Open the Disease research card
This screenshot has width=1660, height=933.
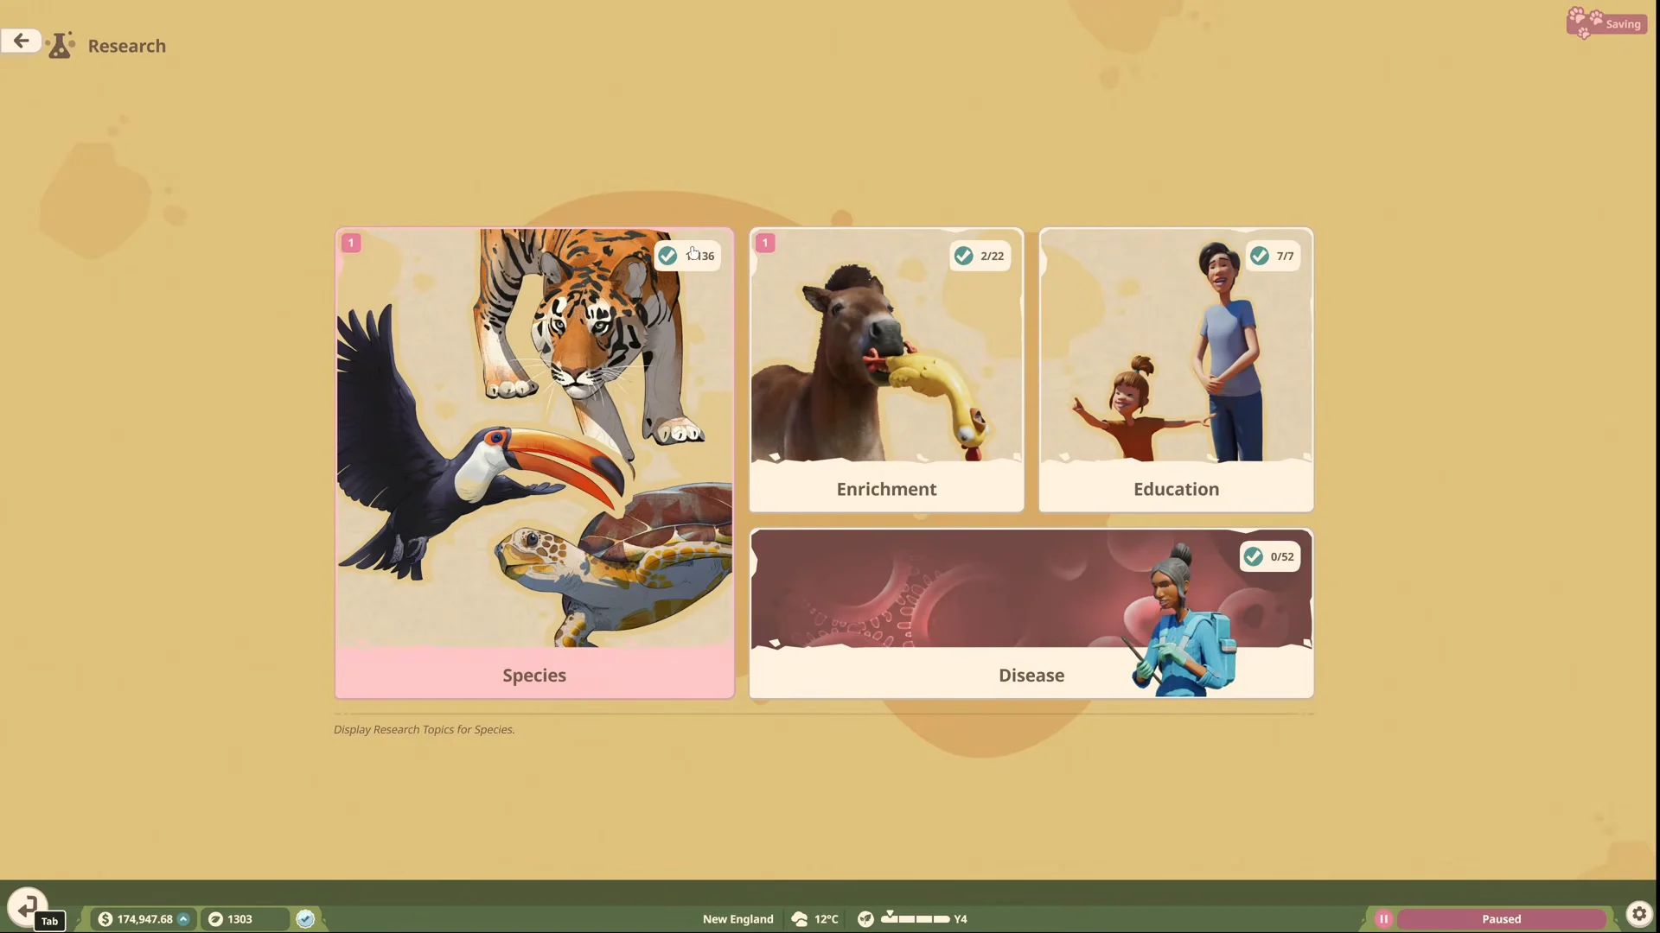[1031, 613]
